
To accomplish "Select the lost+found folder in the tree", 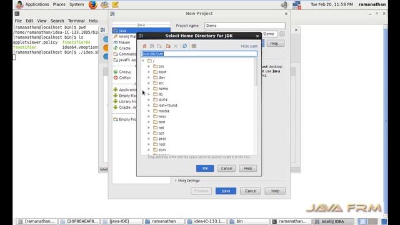I will point(167,106).
